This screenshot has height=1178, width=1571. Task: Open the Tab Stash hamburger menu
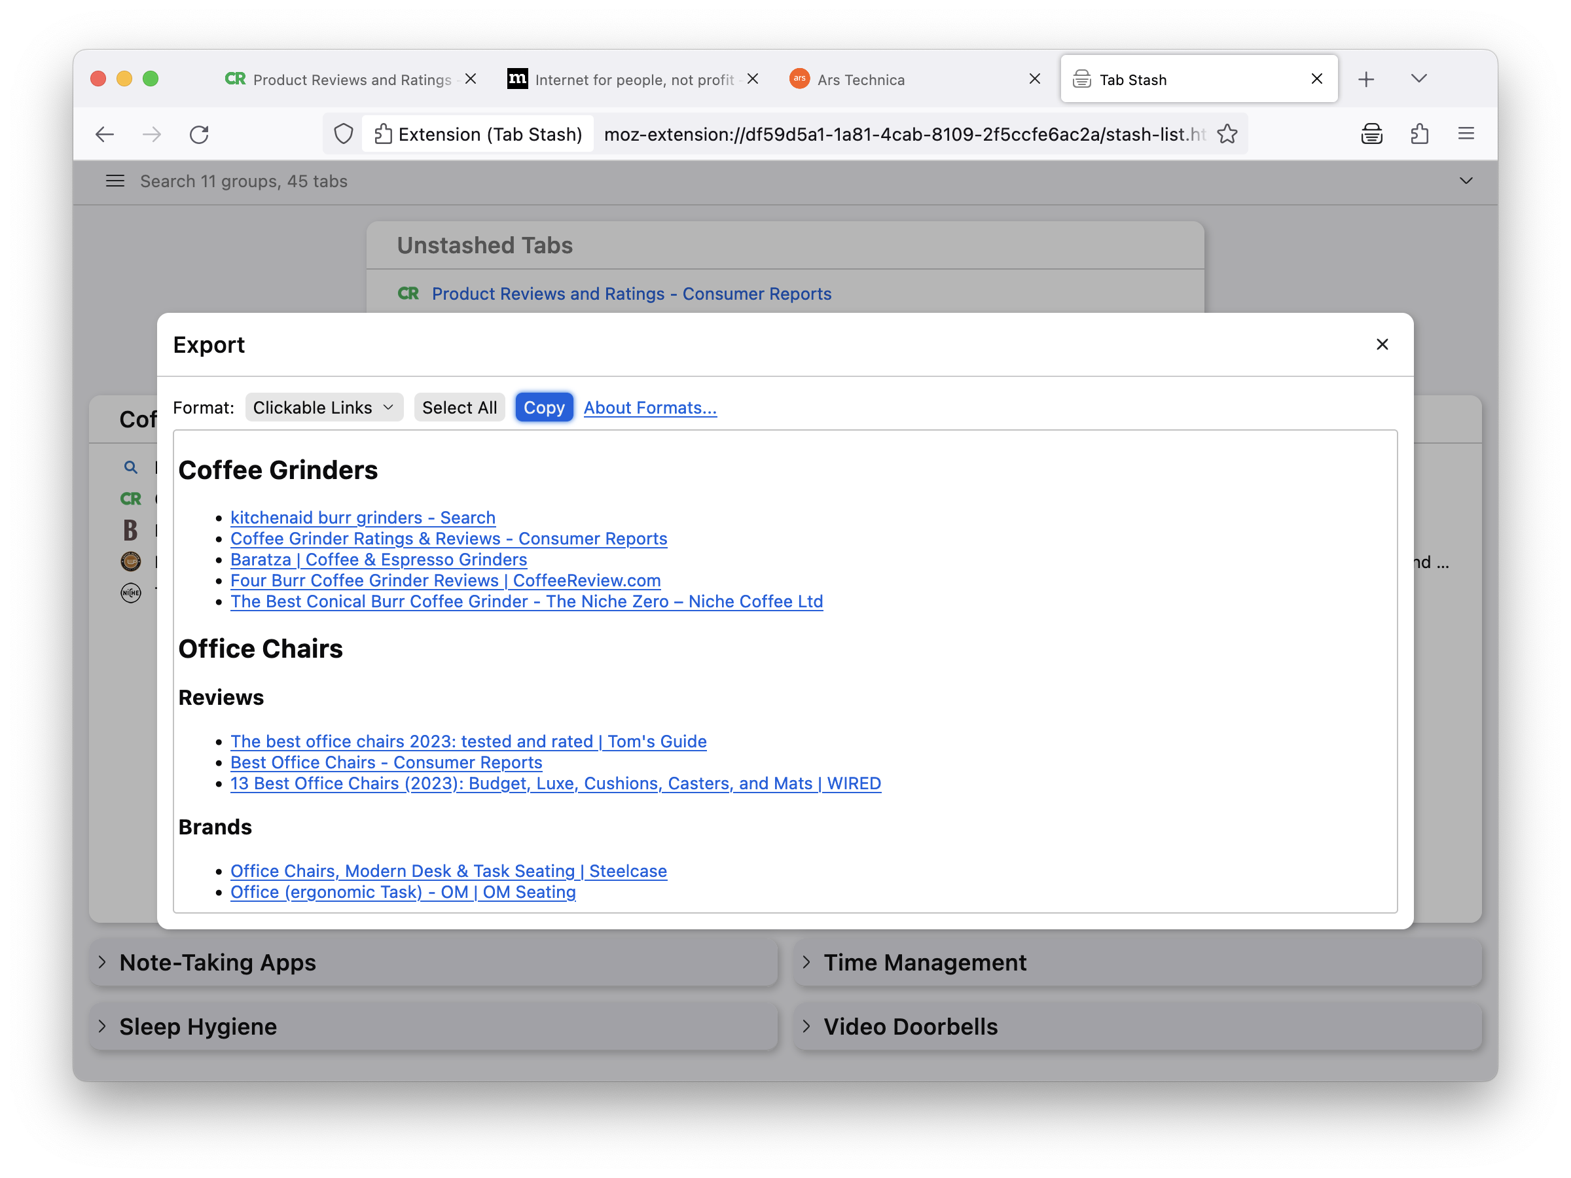pos(115,181)
